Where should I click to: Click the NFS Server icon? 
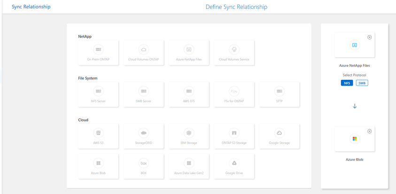[x=98, y=91]
